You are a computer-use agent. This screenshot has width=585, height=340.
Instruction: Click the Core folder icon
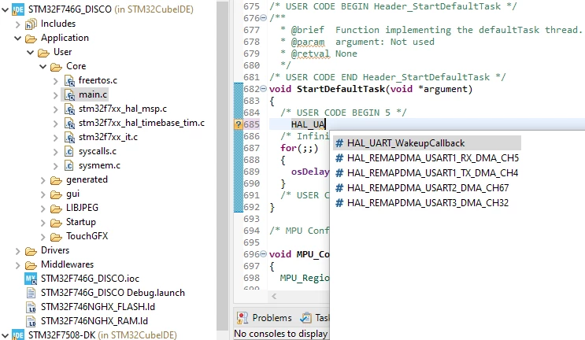(57, 67)
